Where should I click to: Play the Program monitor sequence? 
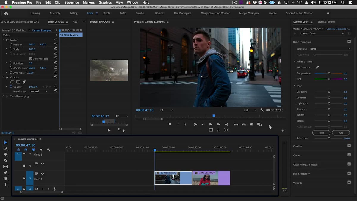click(x=211, y=124)
